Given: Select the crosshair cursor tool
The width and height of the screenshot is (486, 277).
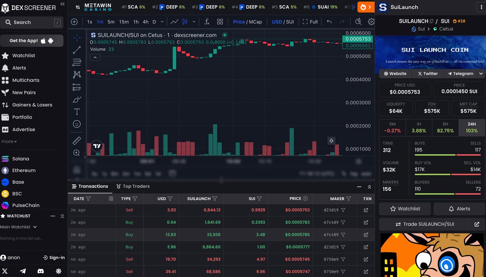Looking at the screenshot, I should (x=77, y=38).
